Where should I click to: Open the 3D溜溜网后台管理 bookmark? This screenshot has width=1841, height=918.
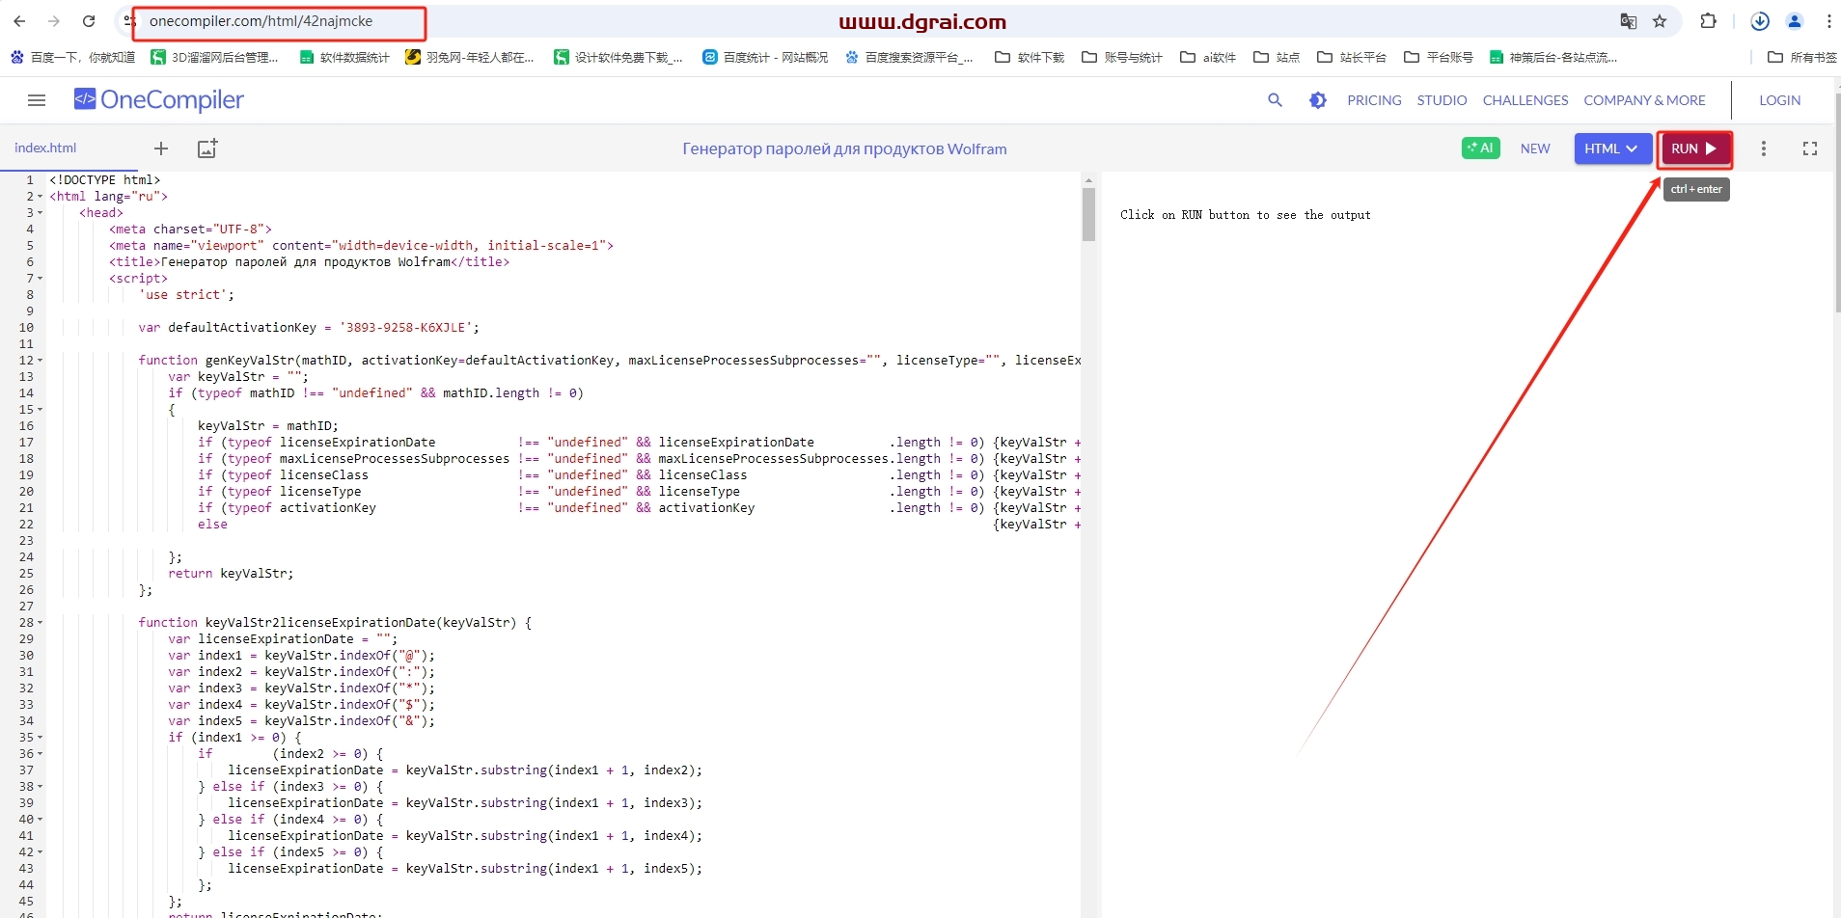click(x=215, y=58)
